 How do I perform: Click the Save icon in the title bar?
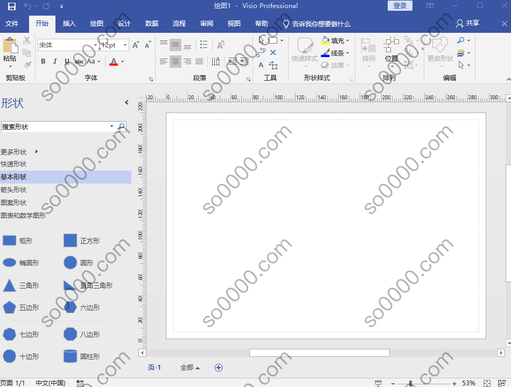(x=11, y=6)
